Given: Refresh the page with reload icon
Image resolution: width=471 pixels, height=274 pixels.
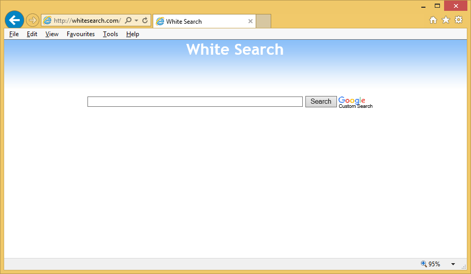Looking at the screenshot, I should tap(145, 21).
